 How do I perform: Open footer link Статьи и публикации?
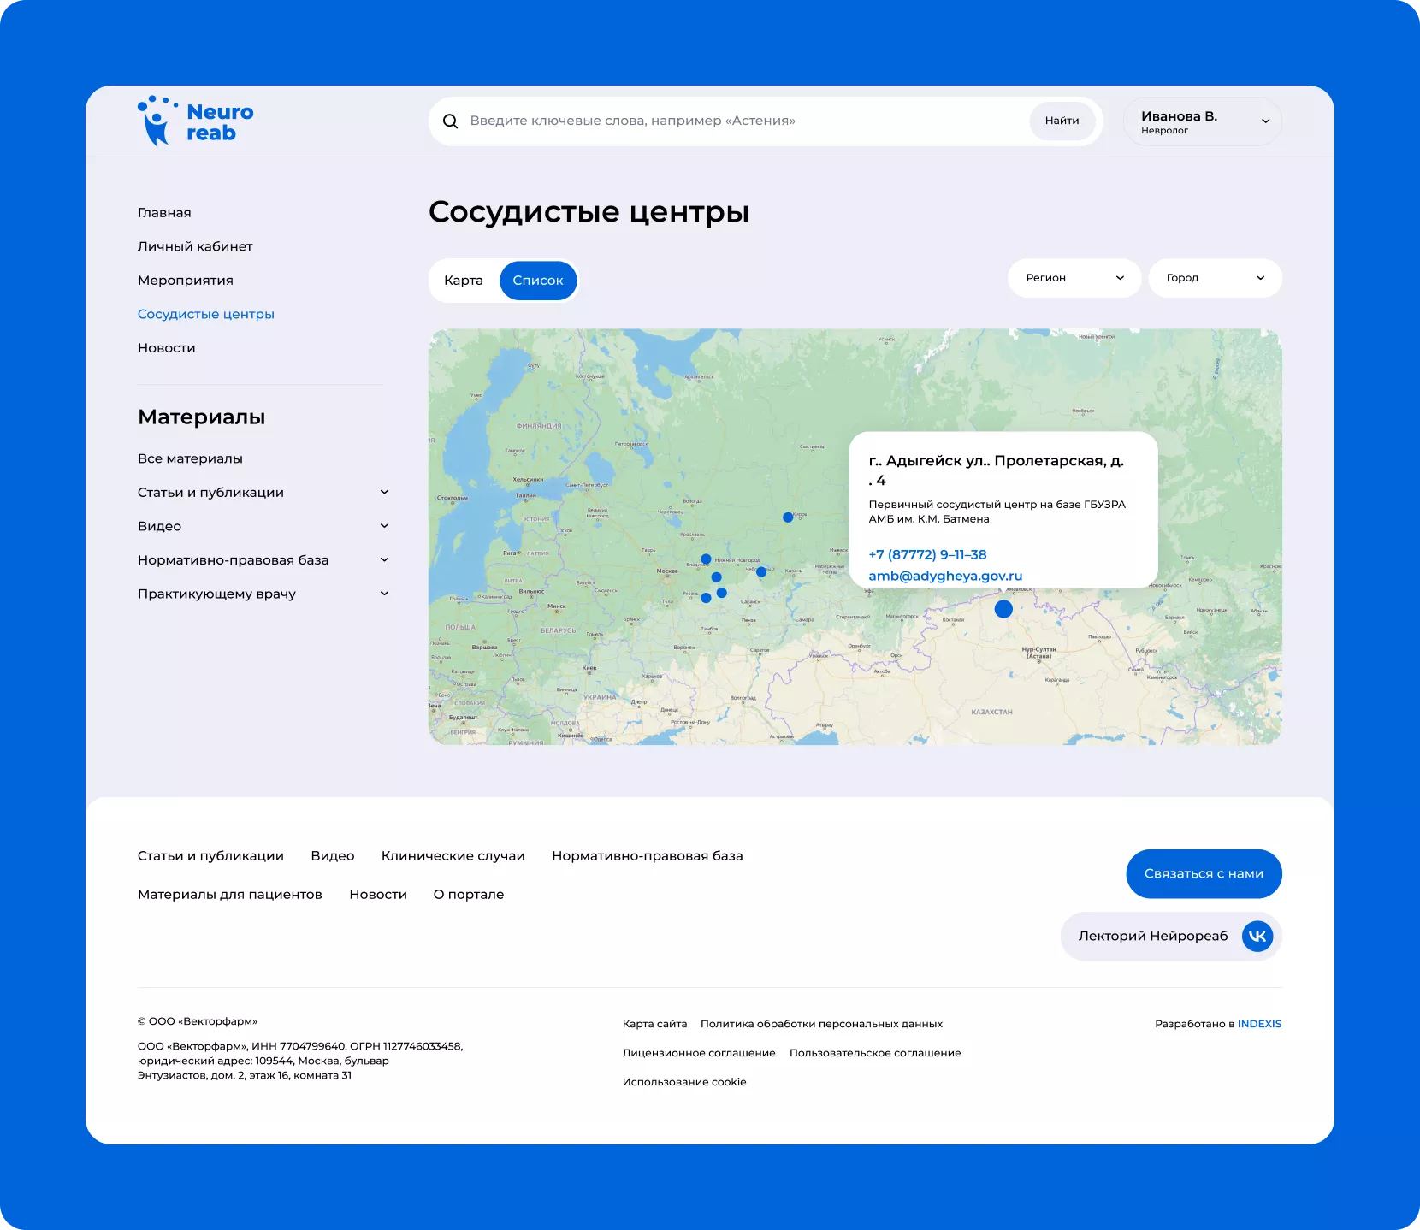210,856
